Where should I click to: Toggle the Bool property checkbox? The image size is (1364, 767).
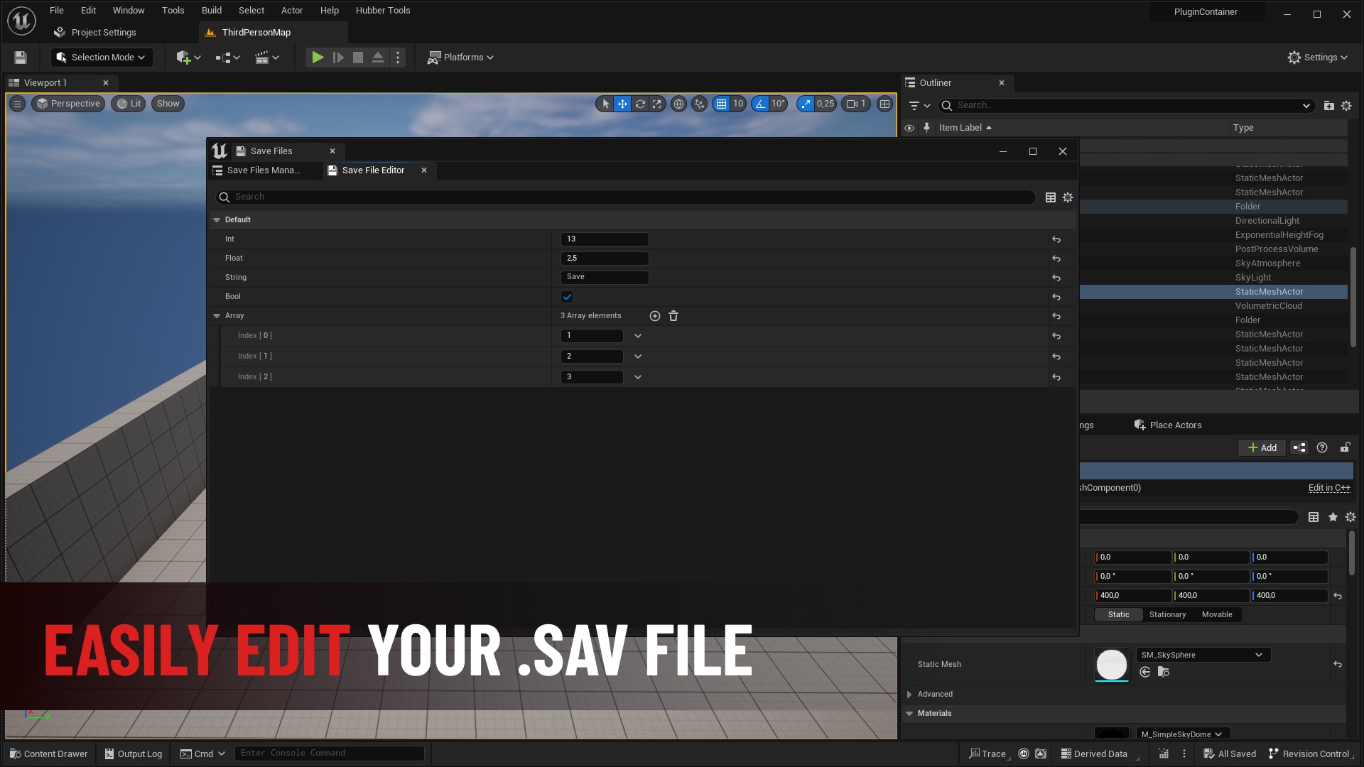tap(566, 296)
